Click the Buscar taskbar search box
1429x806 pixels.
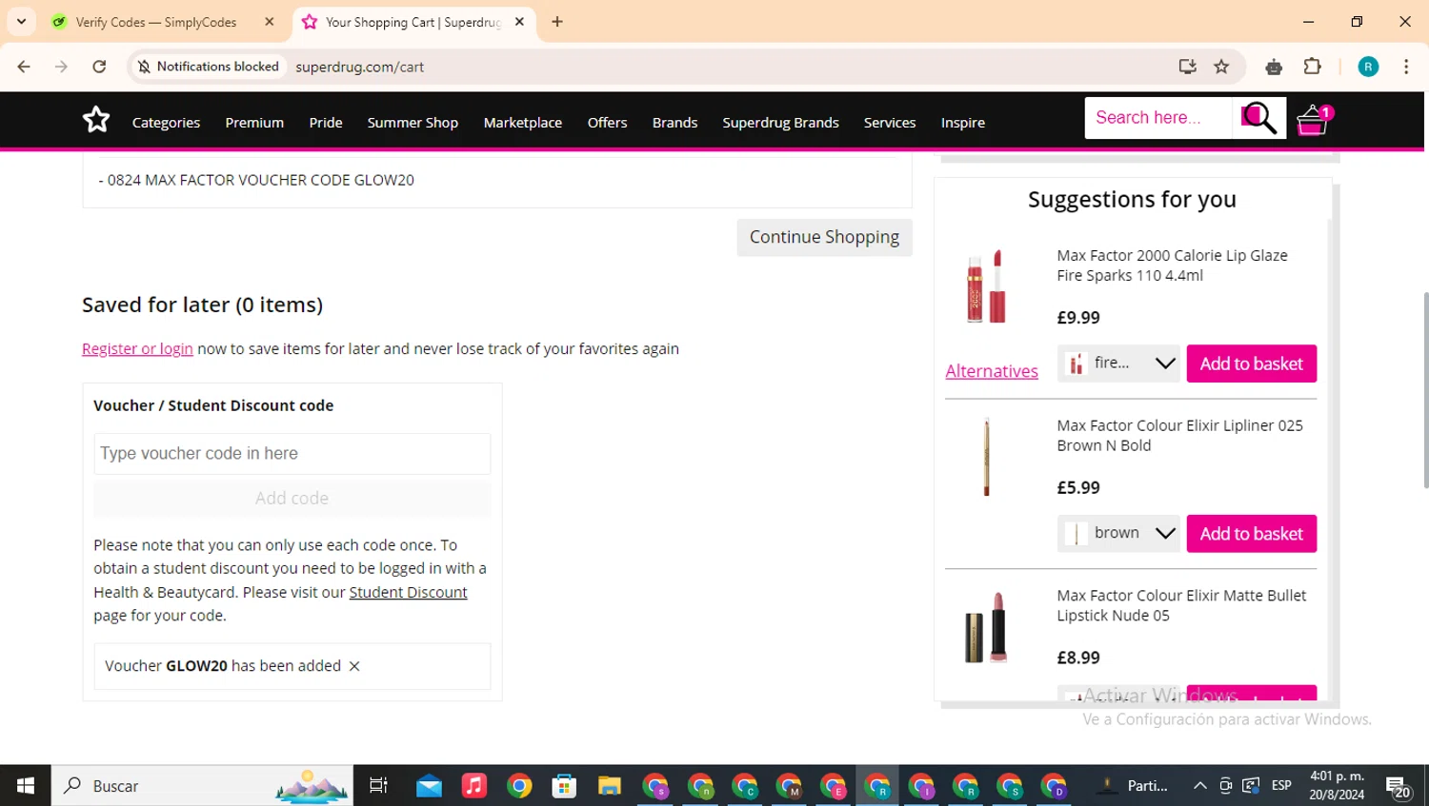click(x=202, y=786)
